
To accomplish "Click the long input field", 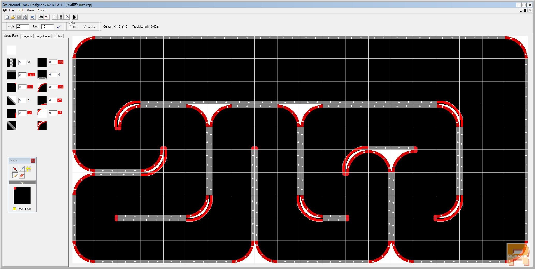I will coord(48,27).
